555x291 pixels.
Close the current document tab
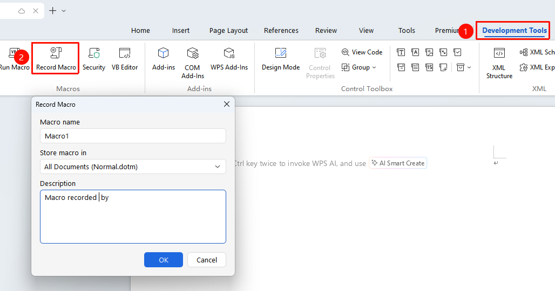click(x=36, y=11)
